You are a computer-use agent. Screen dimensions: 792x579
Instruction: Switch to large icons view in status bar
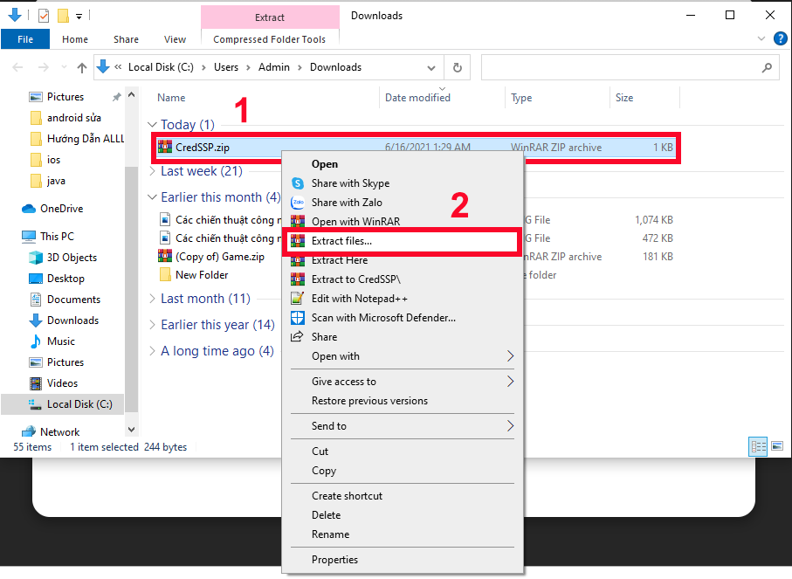pos(776,447)
